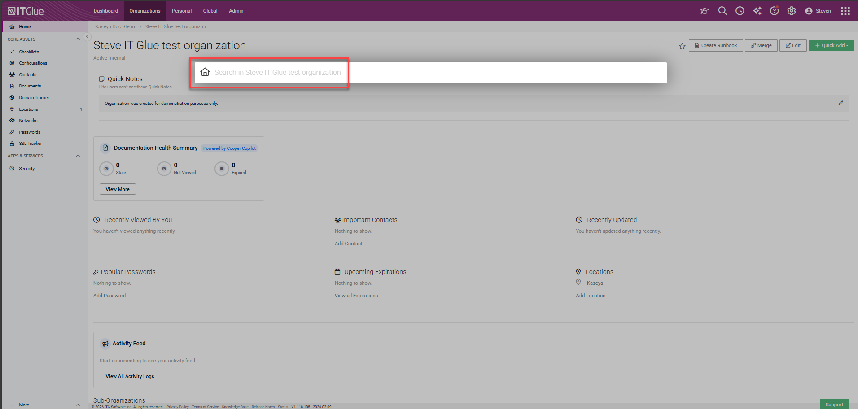Open the apps grid launcher icon
This screenshot has width=858, height=409.
point(845,11)
